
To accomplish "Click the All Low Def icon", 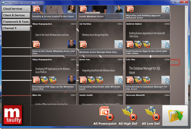I will point(152,113).
